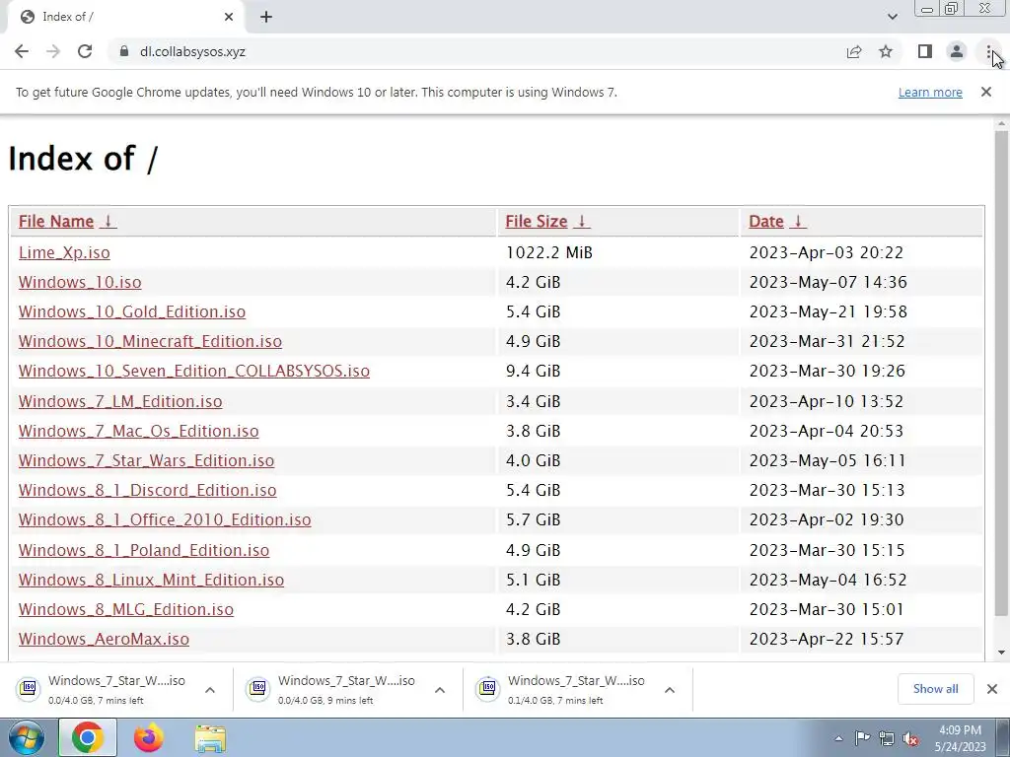Click the scrollbar down arrow

pos(1001,653)
